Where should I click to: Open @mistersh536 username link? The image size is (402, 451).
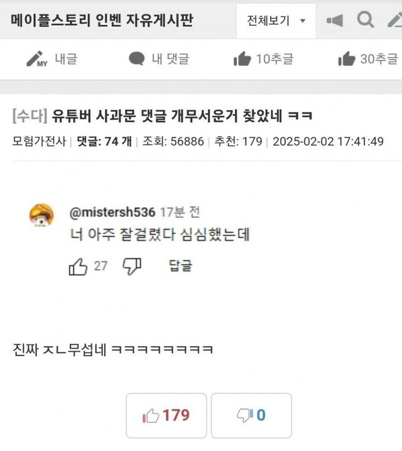(112, 212)
